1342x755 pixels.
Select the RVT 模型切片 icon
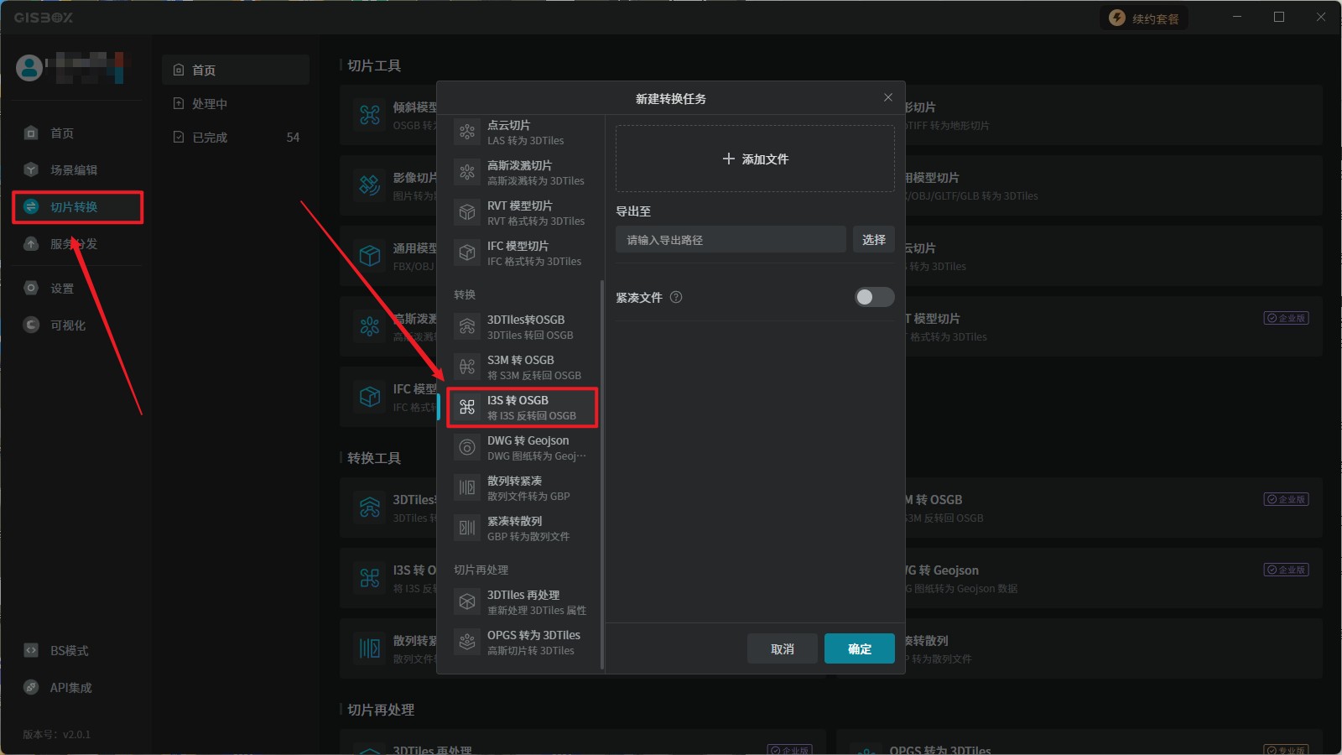pyautogui.click(x=467, y=212)
